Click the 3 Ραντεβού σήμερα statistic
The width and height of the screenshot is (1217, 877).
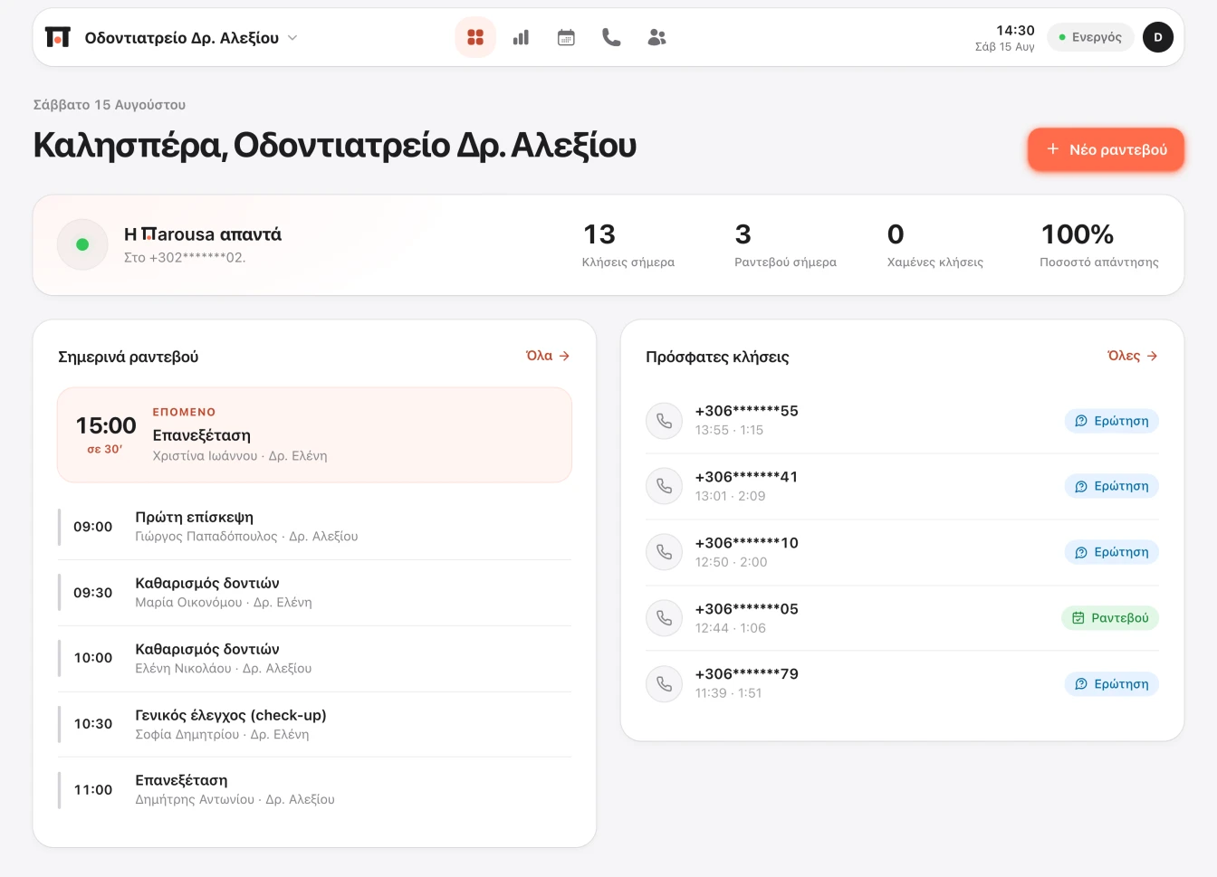tap(785, 245)
